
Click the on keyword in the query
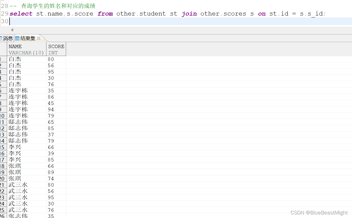[x=262, y=14]
